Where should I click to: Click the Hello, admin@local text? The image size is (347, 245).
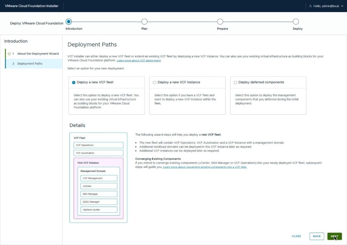326,6
